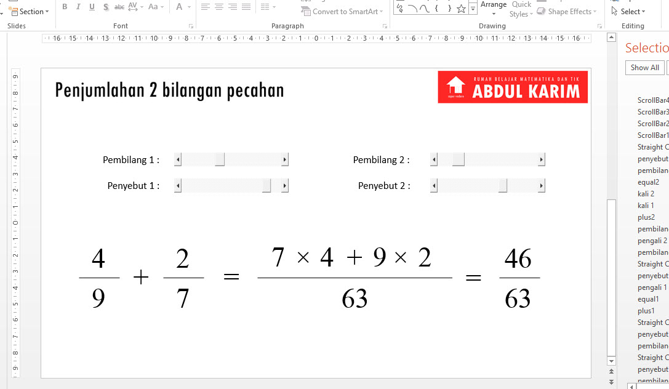The width and height of the screenshot is (669, 389).
Task: Justify the paragraph text
Action: point(246,7)
